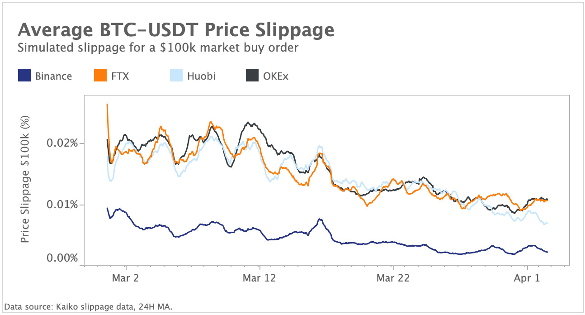The width and height of the screenshot is (585, 315).
Task: Click the subtitle about $100k market buy order
Action: (x=158, y=48)
